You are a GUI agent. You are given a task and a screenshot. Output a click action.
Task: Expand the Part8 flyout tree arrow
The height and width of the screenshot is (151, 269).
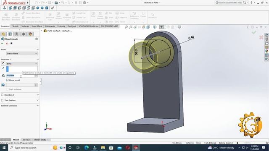[x=41, y=31]
